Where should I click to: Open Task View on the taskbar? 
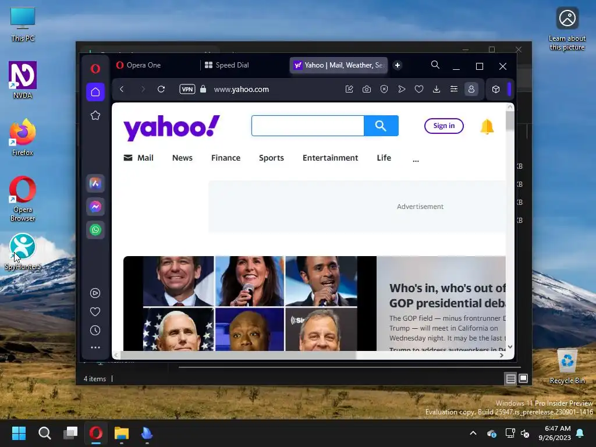pos(70,433)
